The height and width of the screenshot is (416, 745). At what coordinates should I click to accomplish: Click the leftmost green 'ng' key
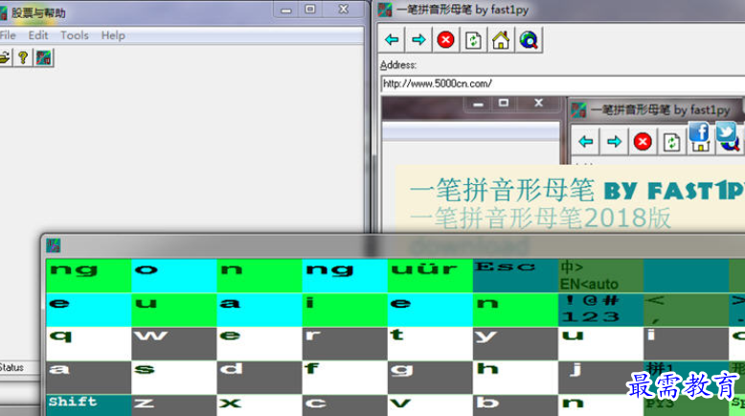pyautogui.click(x=88, y=276)
